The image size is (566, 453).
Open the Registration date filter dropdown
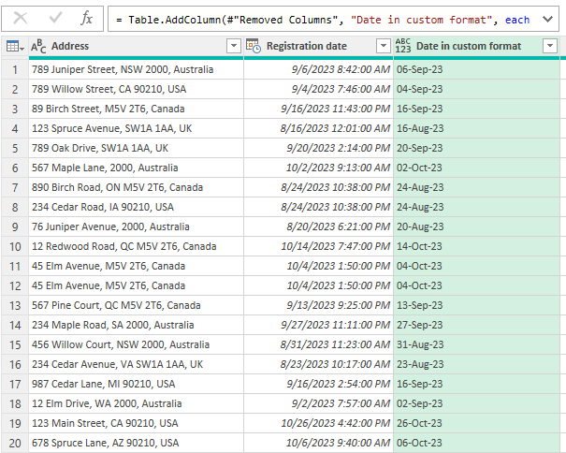pos(384,46)
